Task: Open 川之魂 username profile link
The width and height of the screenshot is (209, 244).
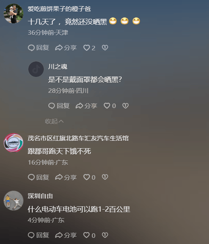Action: point(58,67)
